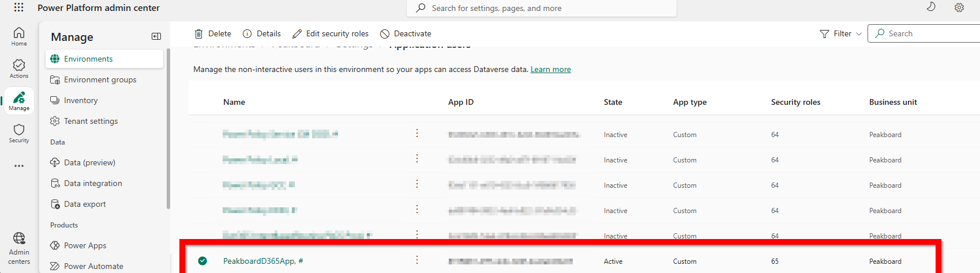Click the settings gear icon
Image resolution: width=980 pixels, height=273 pixels.
[x=959, y=7]
